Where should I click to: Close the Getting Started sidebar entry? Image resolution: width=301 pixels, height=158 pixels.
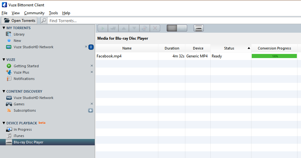tap(92, 66)
